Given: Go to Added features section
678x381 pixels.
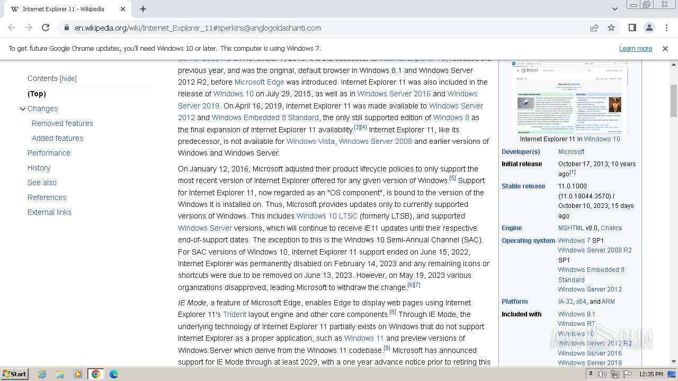Looking at the screenshot, I should pos(57,138).
